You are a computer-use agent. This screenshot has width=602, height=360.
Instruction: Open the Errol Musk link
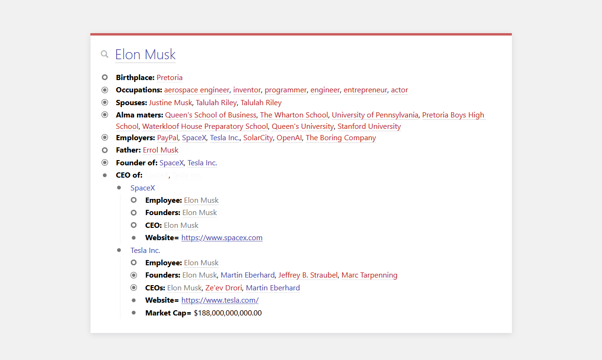click(161, 150)
